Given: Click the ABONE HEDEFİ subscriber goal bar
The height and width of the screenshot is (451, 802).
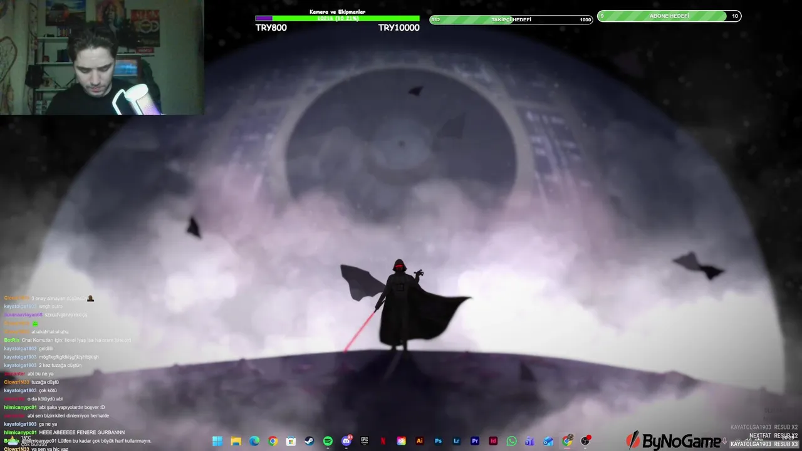Looking at the screenshot, I should pyautogui.click(x=669, y=16).
